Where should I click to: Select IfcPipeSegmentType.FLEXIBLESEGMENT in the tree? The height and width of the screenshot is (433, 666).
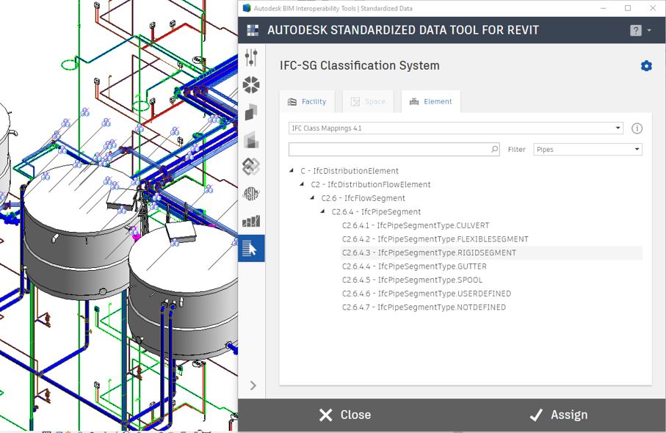[x=435, y=239]
